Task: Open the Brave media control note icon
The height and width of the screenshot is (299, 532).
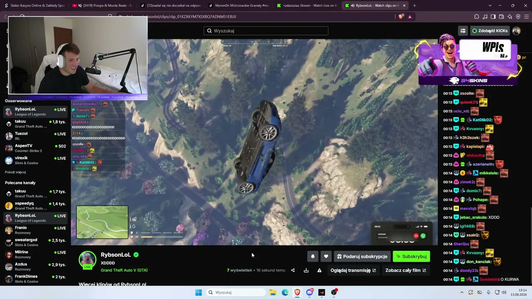Action: 485,17
